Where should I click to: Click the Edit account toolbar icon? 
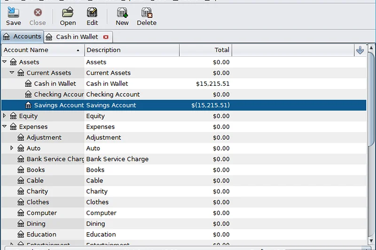[92, 13]
